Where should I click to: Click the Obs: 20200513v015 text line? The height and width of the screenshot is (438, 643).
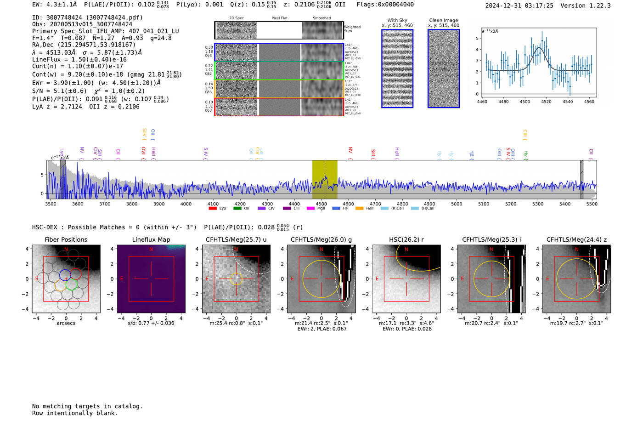82,24
